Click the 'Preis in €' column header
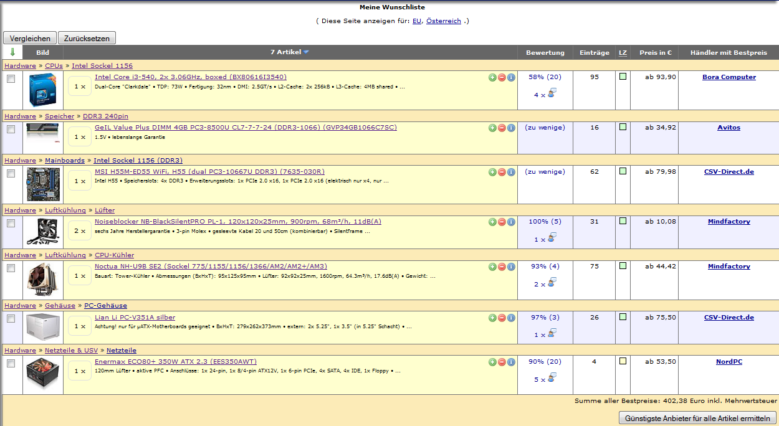Viewport: 779px width, 426px height. click(x=655, y=53)
